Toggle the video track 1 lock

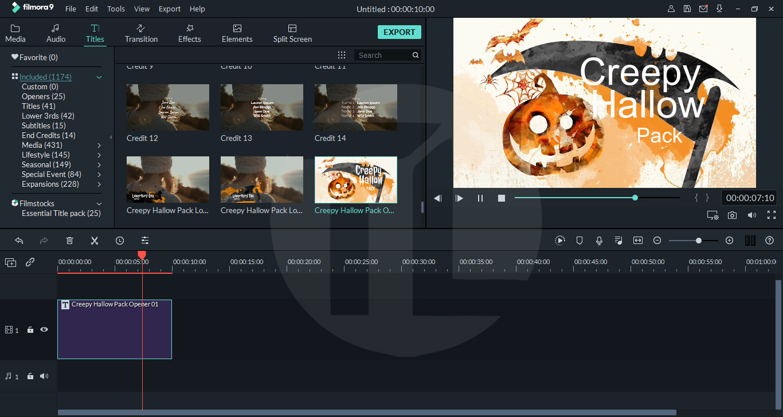coord(30,330)
